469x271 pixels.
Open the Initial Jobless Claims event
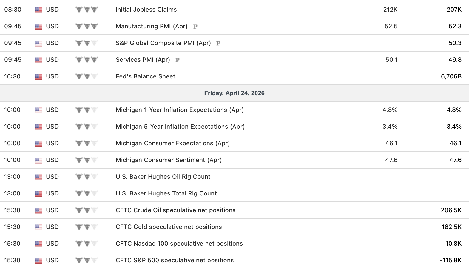pos(146,10)
